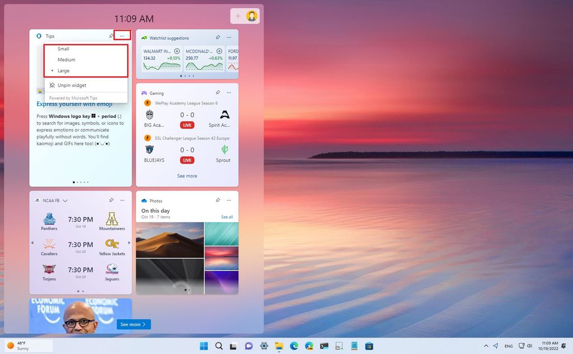Open Windows Terminal from the taskbar
The height and width of the screenshot is (354, 573).
point(323,346)
